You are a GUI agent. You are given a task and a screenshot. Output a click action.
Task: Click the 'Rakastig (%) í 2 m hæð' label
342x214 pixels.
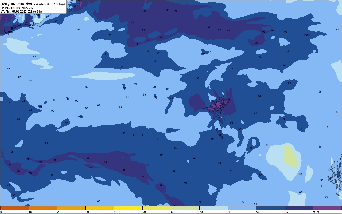[x=49, y=4]
